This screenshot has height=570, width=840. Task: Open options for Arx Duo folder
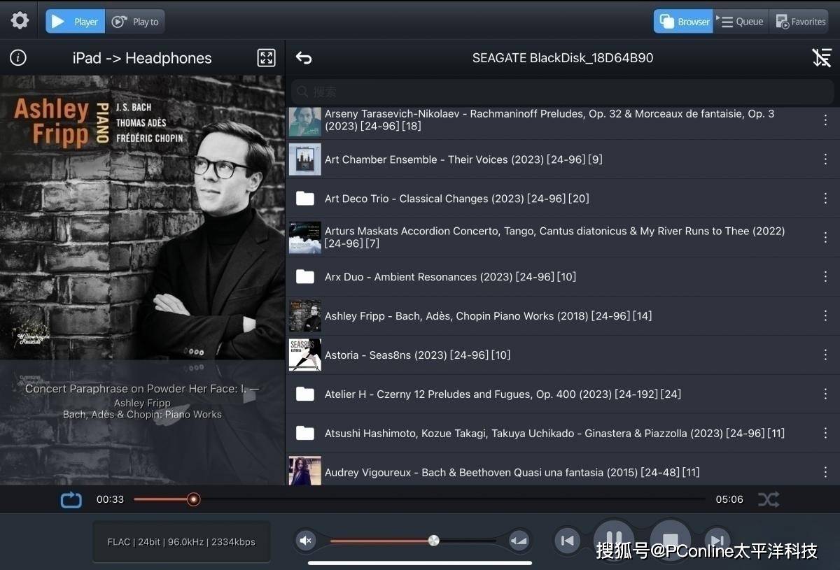(x=825, y=277)
